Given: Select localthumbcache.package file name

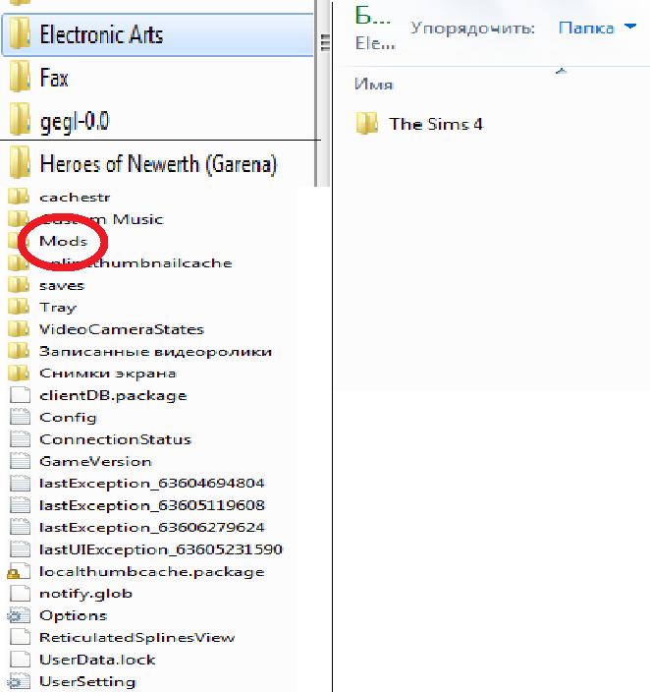Looking at the screenshot, I should pos(151,572).
